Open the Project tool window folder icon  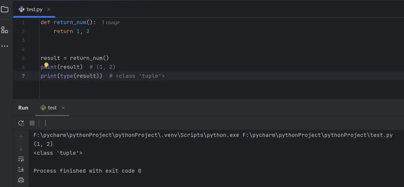click(x=4, y=9)
